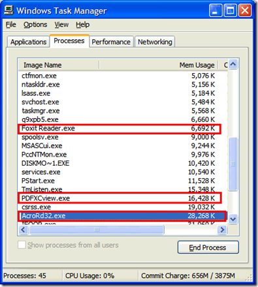Image resolution: width=258 pixels, height=287 pixels.
Task: Select the spoolsv.exe process row
Action: [x=122, y=137]
